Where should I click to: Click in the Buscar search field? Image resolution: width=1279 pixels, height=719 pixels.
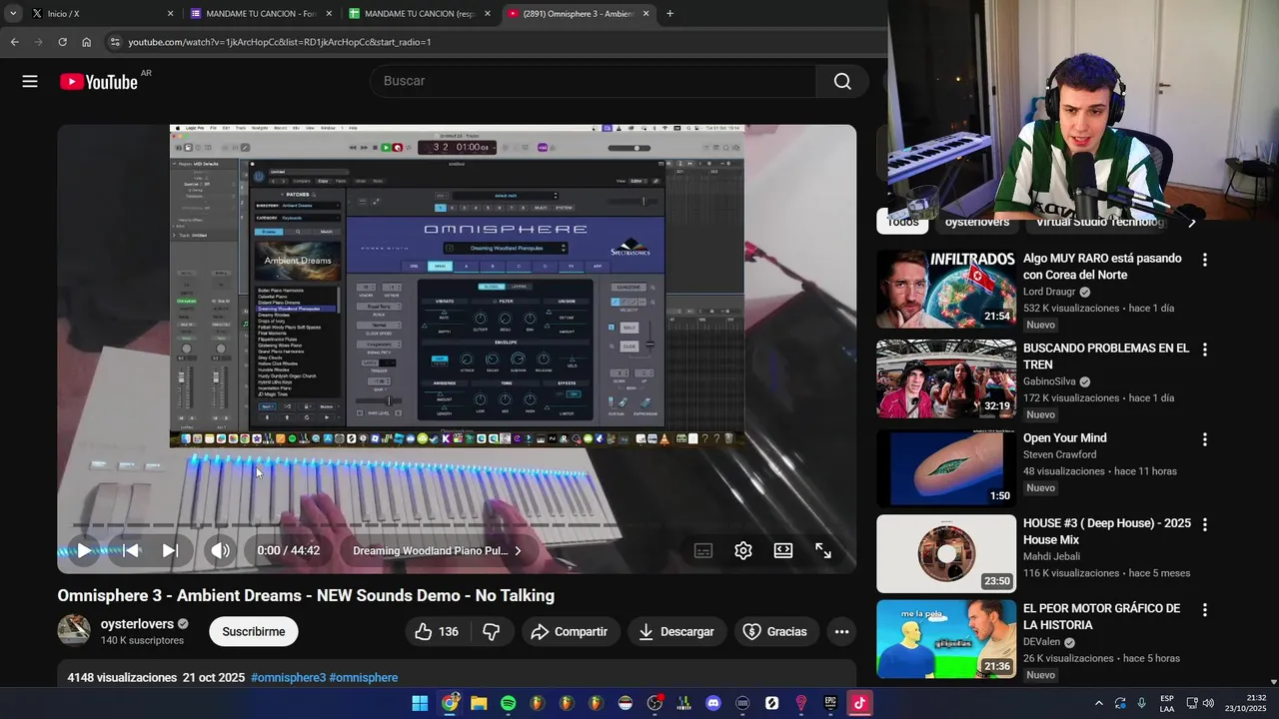594,81
